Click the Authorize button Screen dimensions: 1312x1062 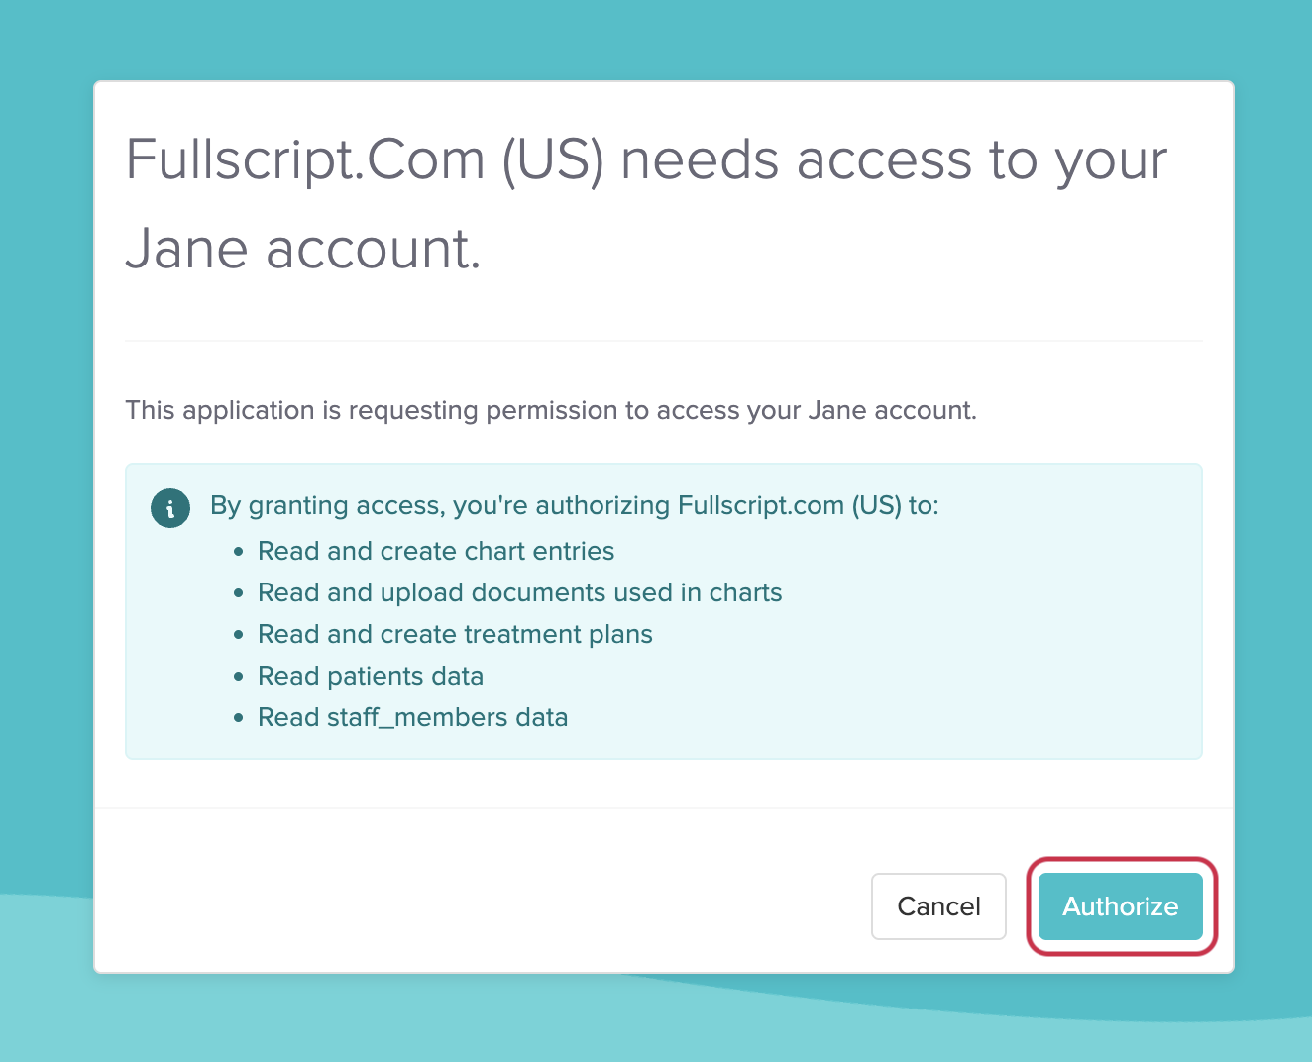(x=1120, y=906)
